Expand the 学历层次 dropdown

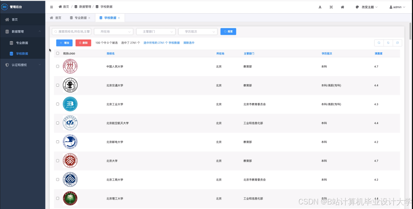coord(198,31)
